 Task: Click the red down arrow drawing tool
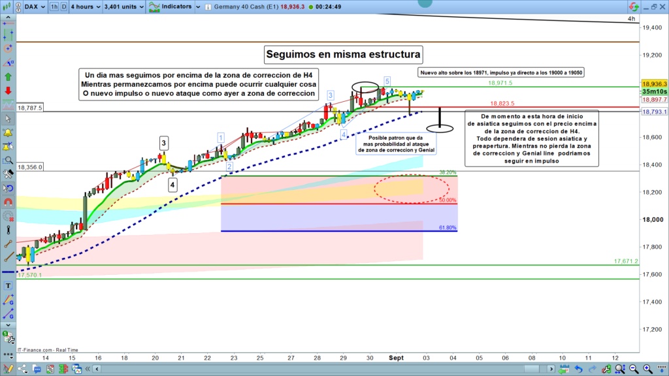click(8, 90)
